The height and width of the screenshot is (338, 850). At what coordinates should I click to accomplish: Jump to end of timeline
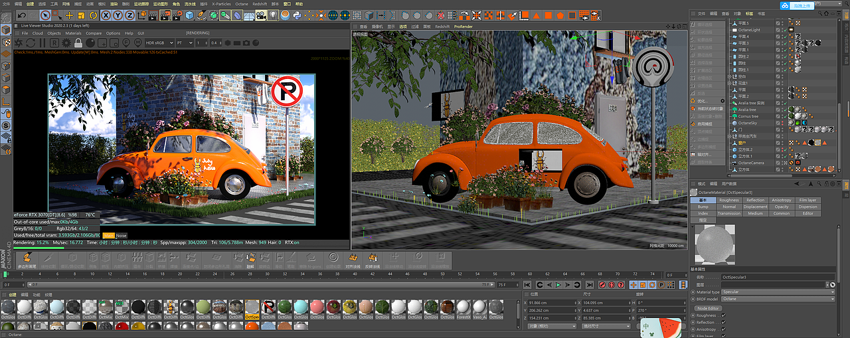(590, 285)
